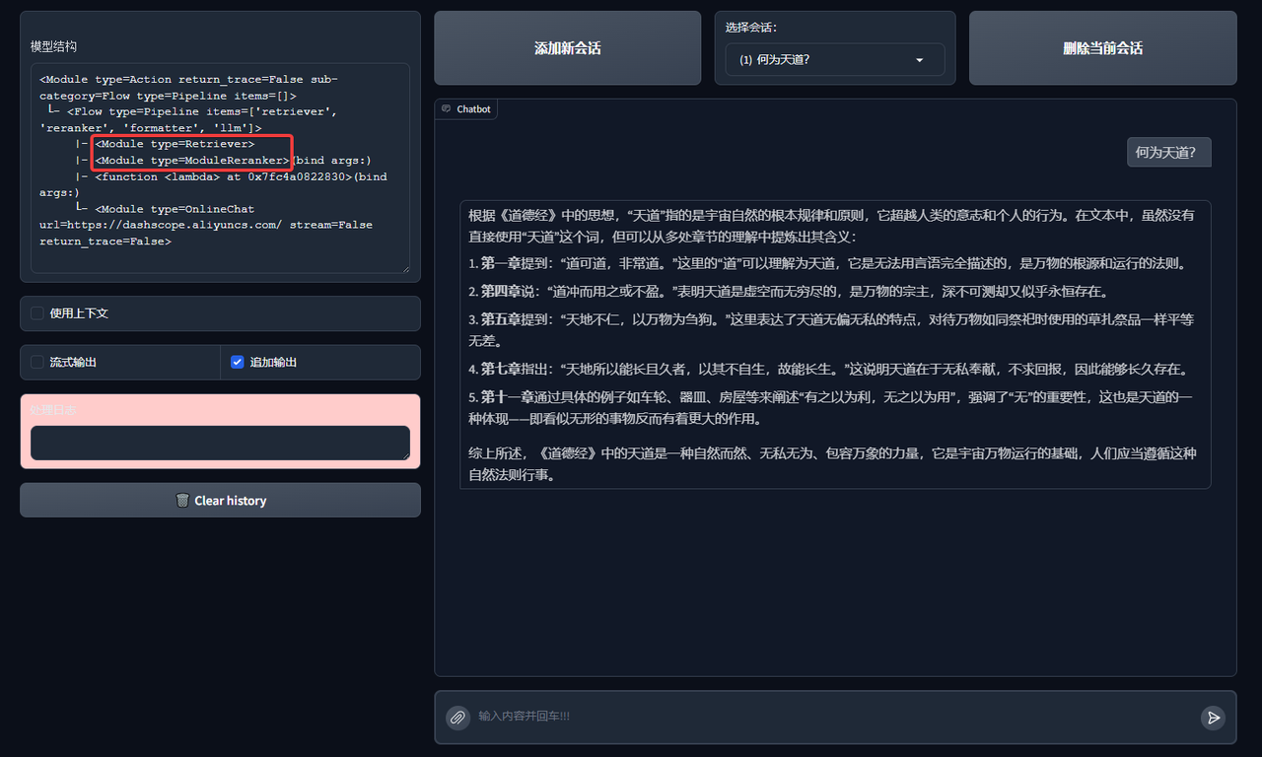Click inside the 处理日志 text area
The width and height of the screenshot is (1262, 757).
[220, 443]
